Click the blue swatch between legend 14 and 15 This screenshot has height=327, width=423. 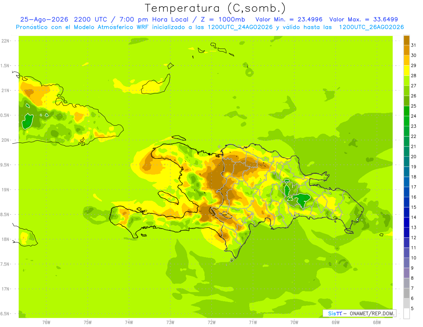[406, 212]
